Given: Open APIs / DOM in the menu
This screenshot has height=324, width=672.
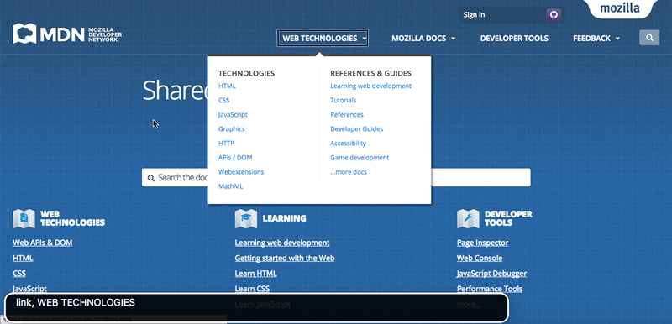Looking at the screenshot, I should coord(235,158).
